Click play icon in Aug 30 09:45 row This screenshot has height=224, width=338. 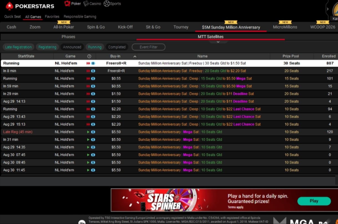(x=88, y=162)
